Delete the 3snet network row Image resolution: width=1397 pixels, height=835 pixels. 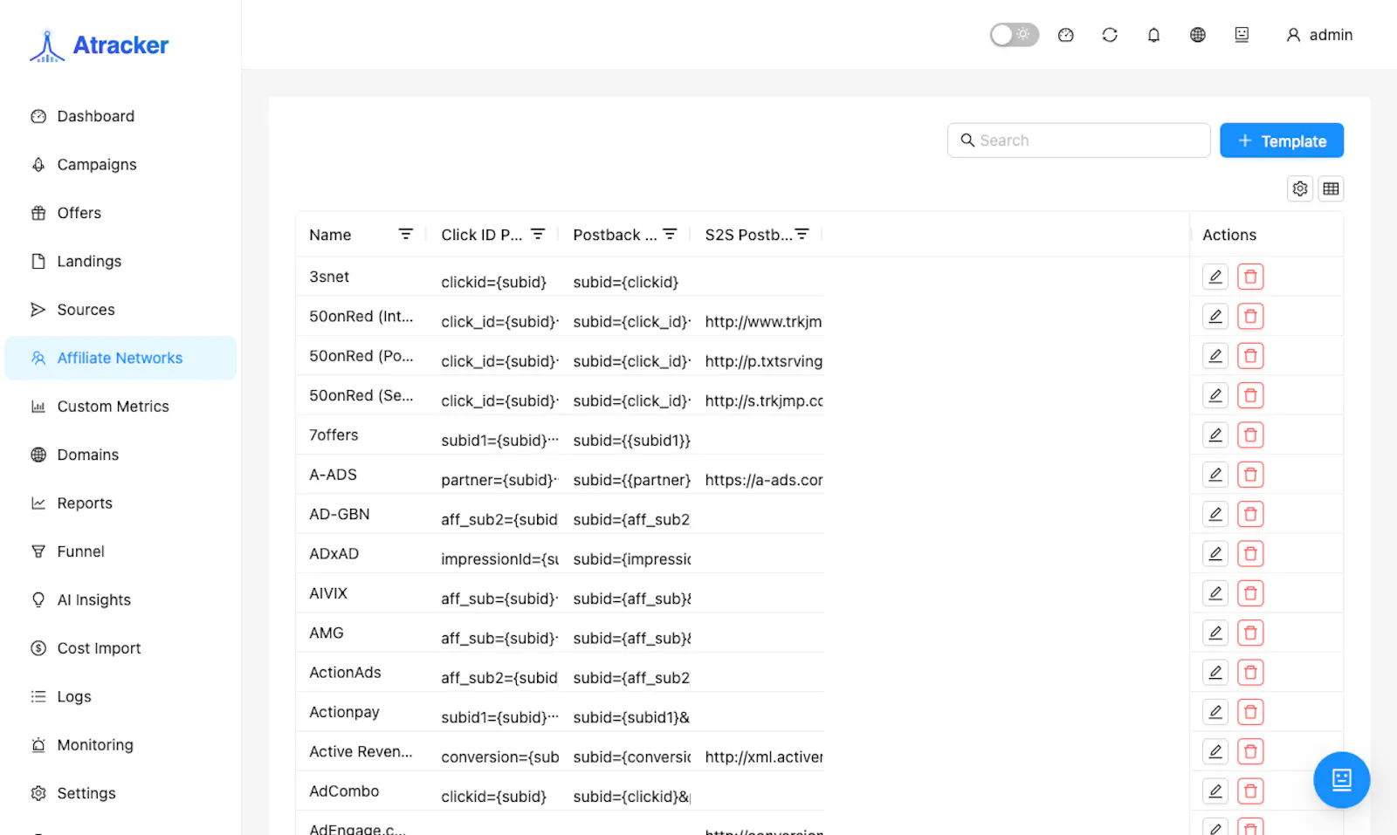coord(1250,277)
